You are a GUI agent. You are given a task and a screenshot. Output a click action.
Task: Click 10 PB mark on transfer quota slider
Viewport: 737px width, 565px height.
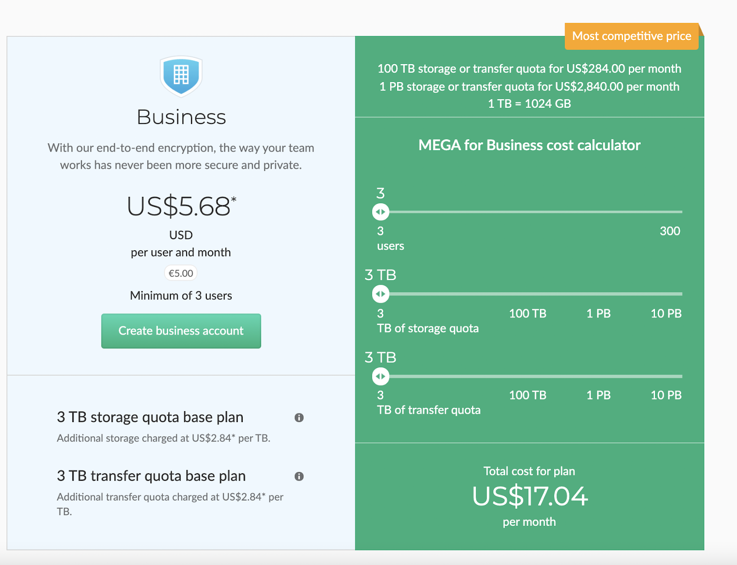[666, 395]
